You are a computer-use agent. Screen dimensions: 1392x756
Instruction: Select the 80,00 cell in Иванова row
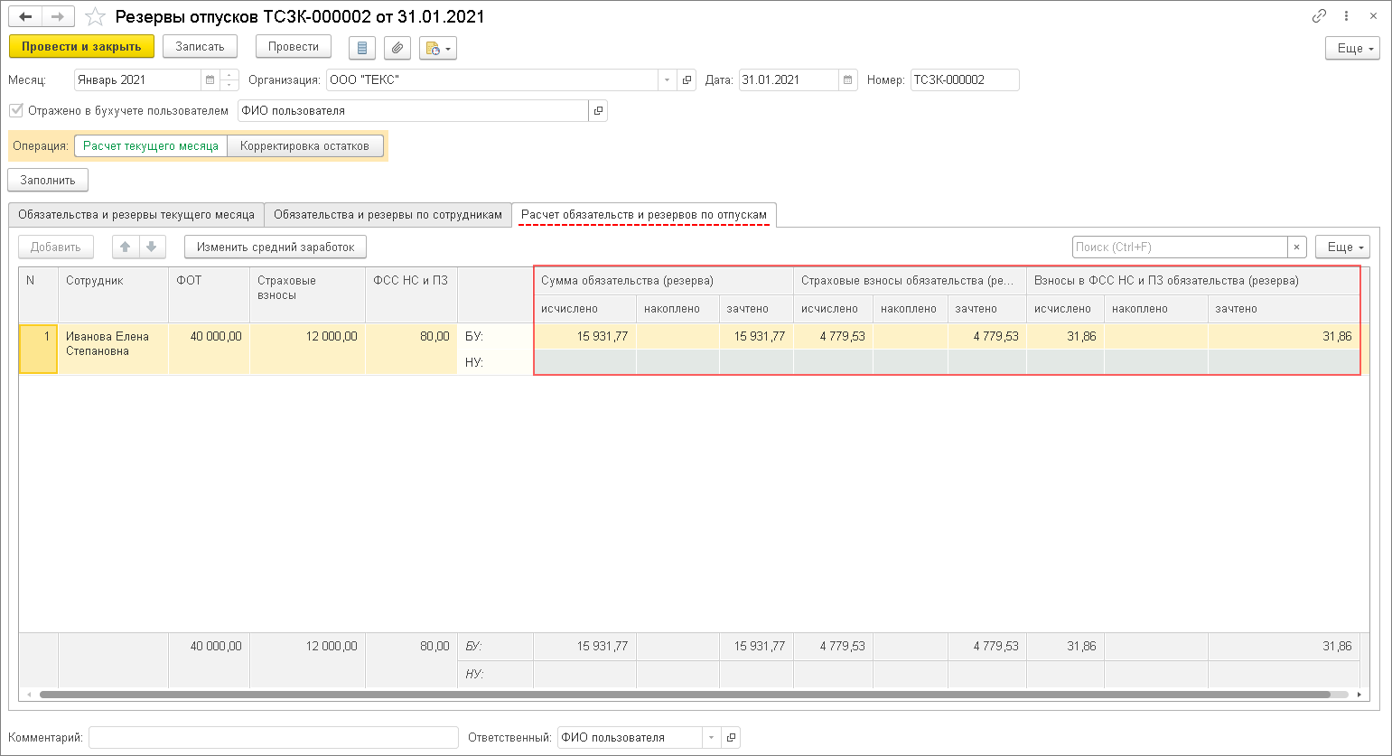pyautogui.click(x=411, y=349)
